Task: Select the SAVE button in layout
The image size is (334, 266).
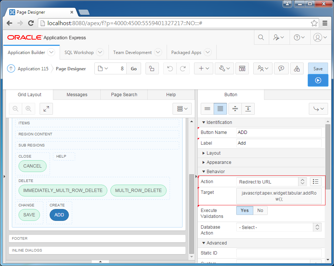Action: pyautogui.click(x=29, y=215)
